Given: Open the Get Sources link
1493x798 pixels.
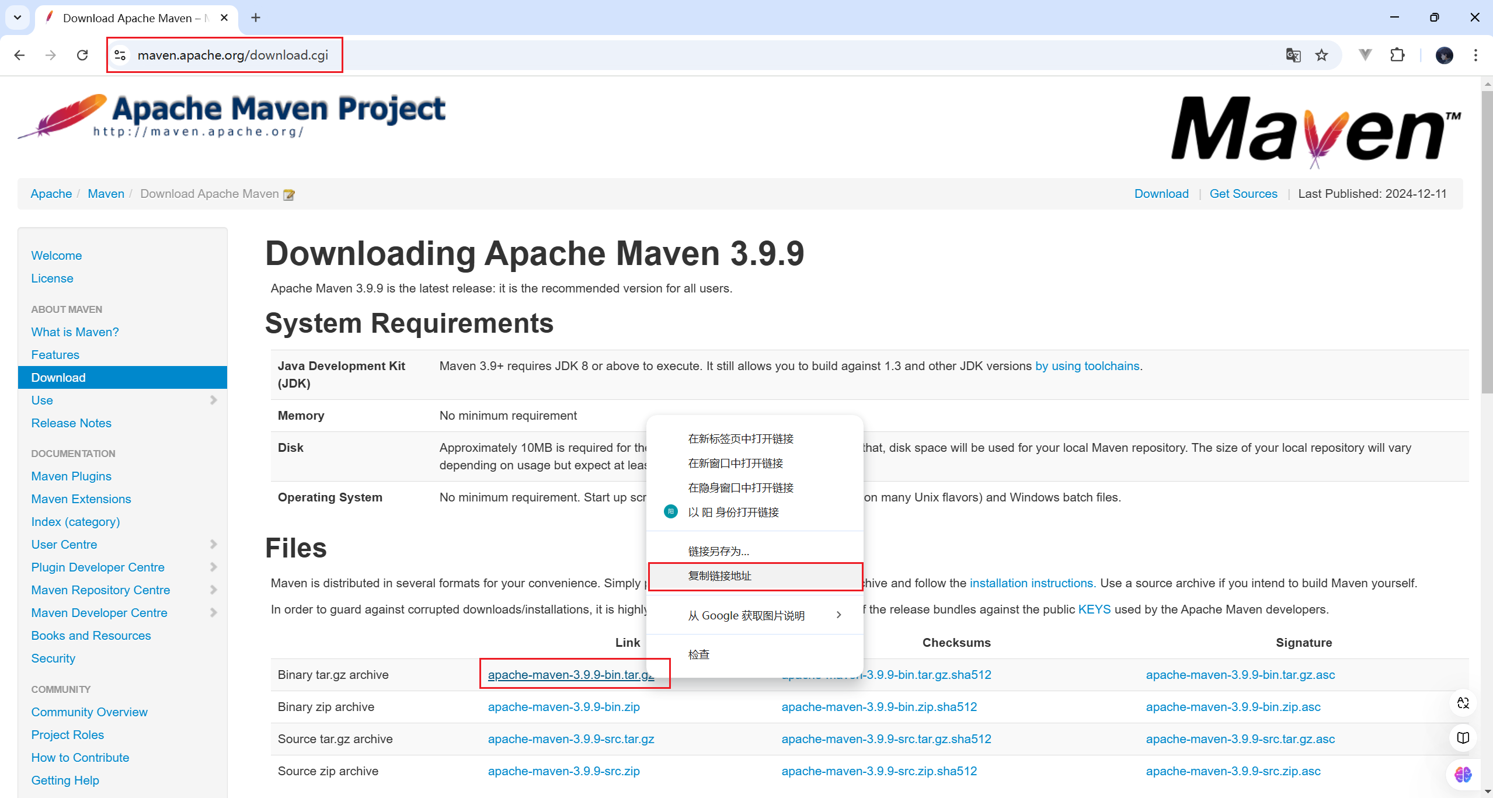Looking at the screenshot, I should tap(1243, 194).
